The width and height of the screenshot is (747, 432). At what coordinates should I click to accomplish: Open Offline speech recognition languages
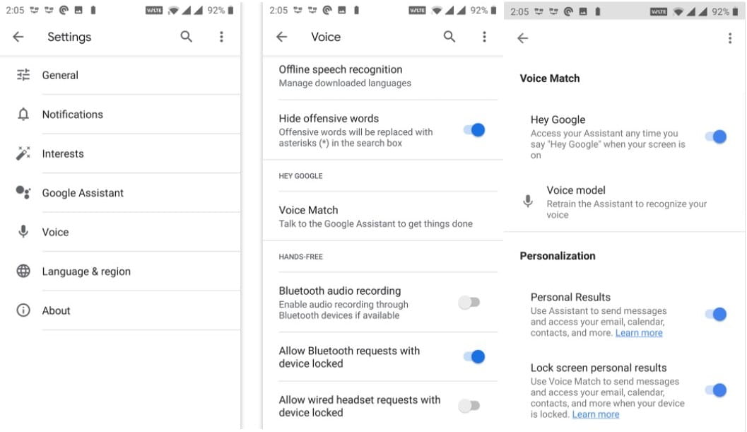pyautogui.click(x=341, y=69)
